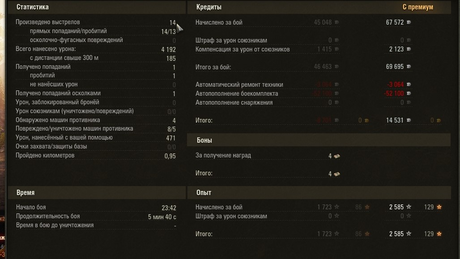Click the dimmed star beside 1 723 in Начислено за бой

tap(336, 207)
